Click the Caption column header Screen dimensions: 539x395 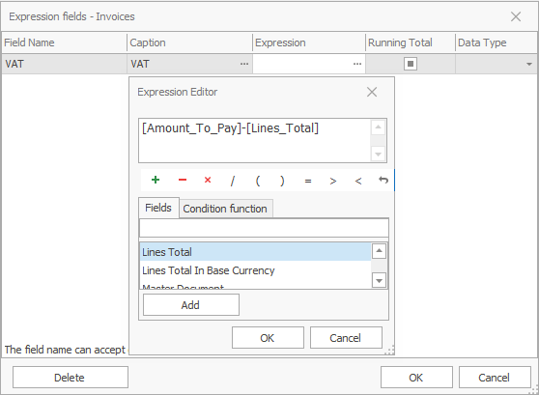(x=189, y=42)
